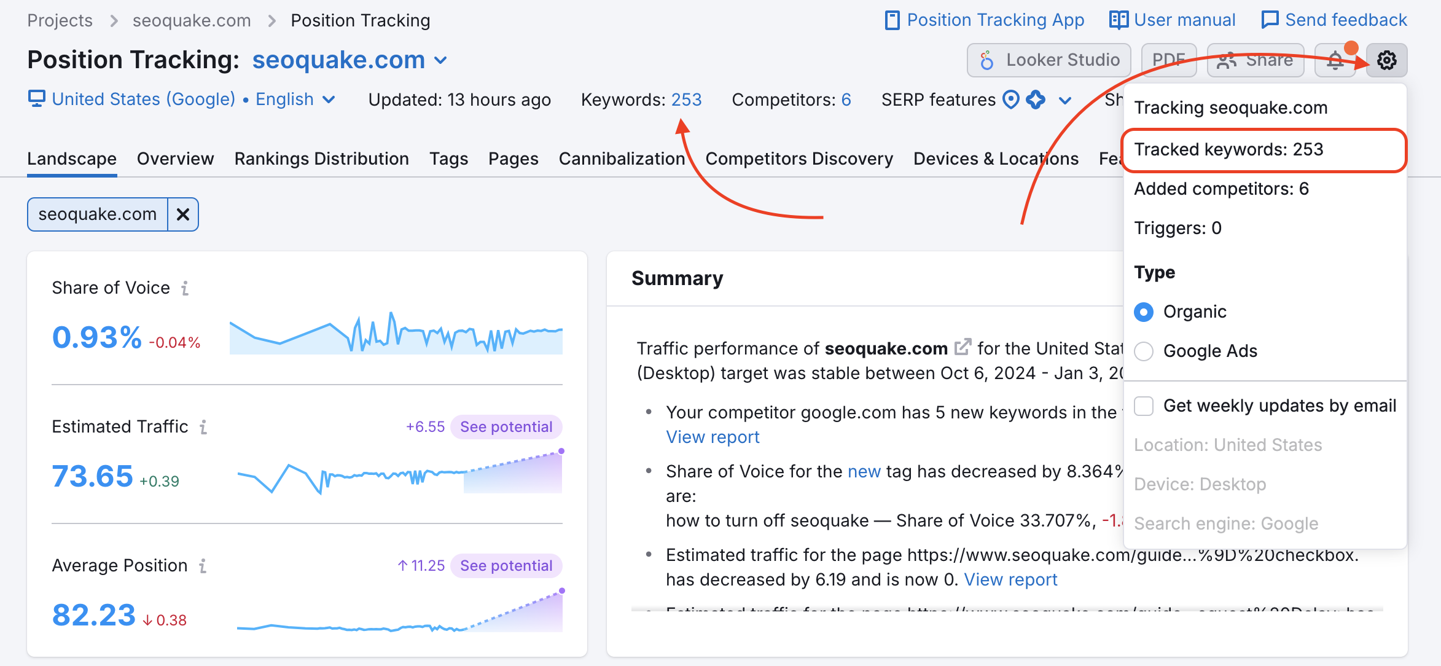
Task: Click the seoquake.com breadcrumb
Action: pyautogui.click(x=192, y=21)
